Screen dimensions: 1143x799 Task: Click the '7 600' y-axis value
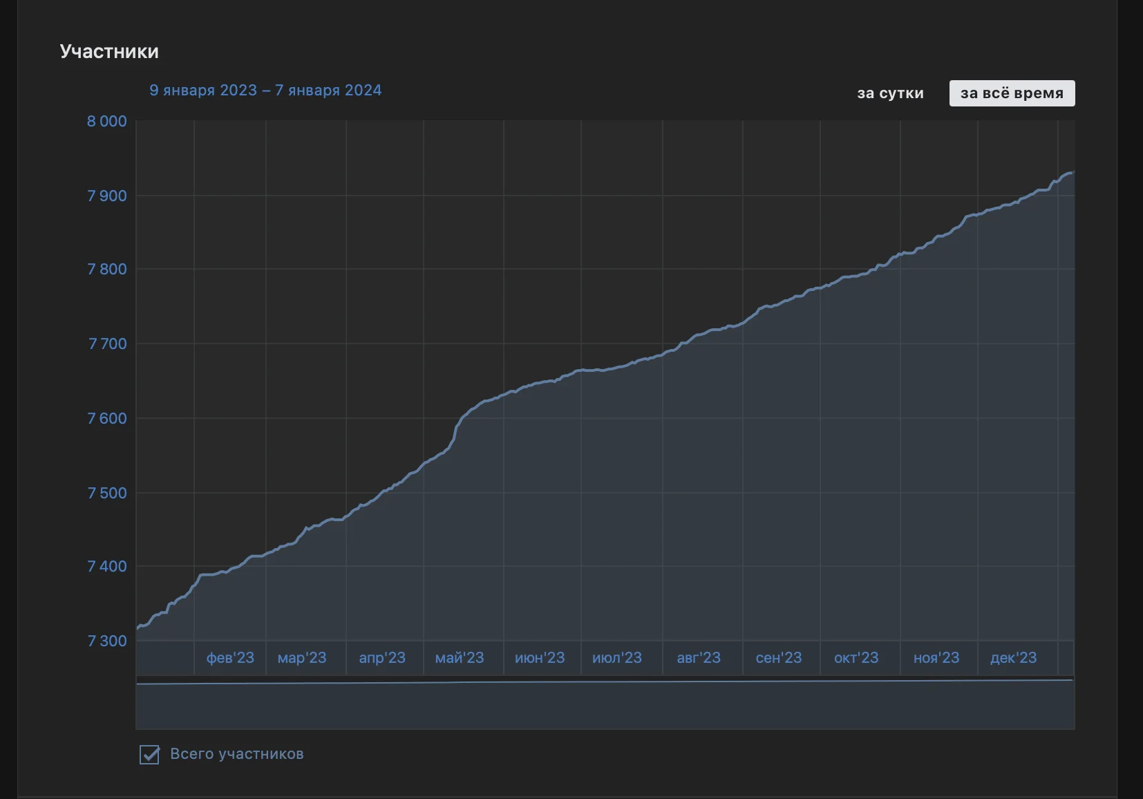pyautogui.click(x=107, y=419)
